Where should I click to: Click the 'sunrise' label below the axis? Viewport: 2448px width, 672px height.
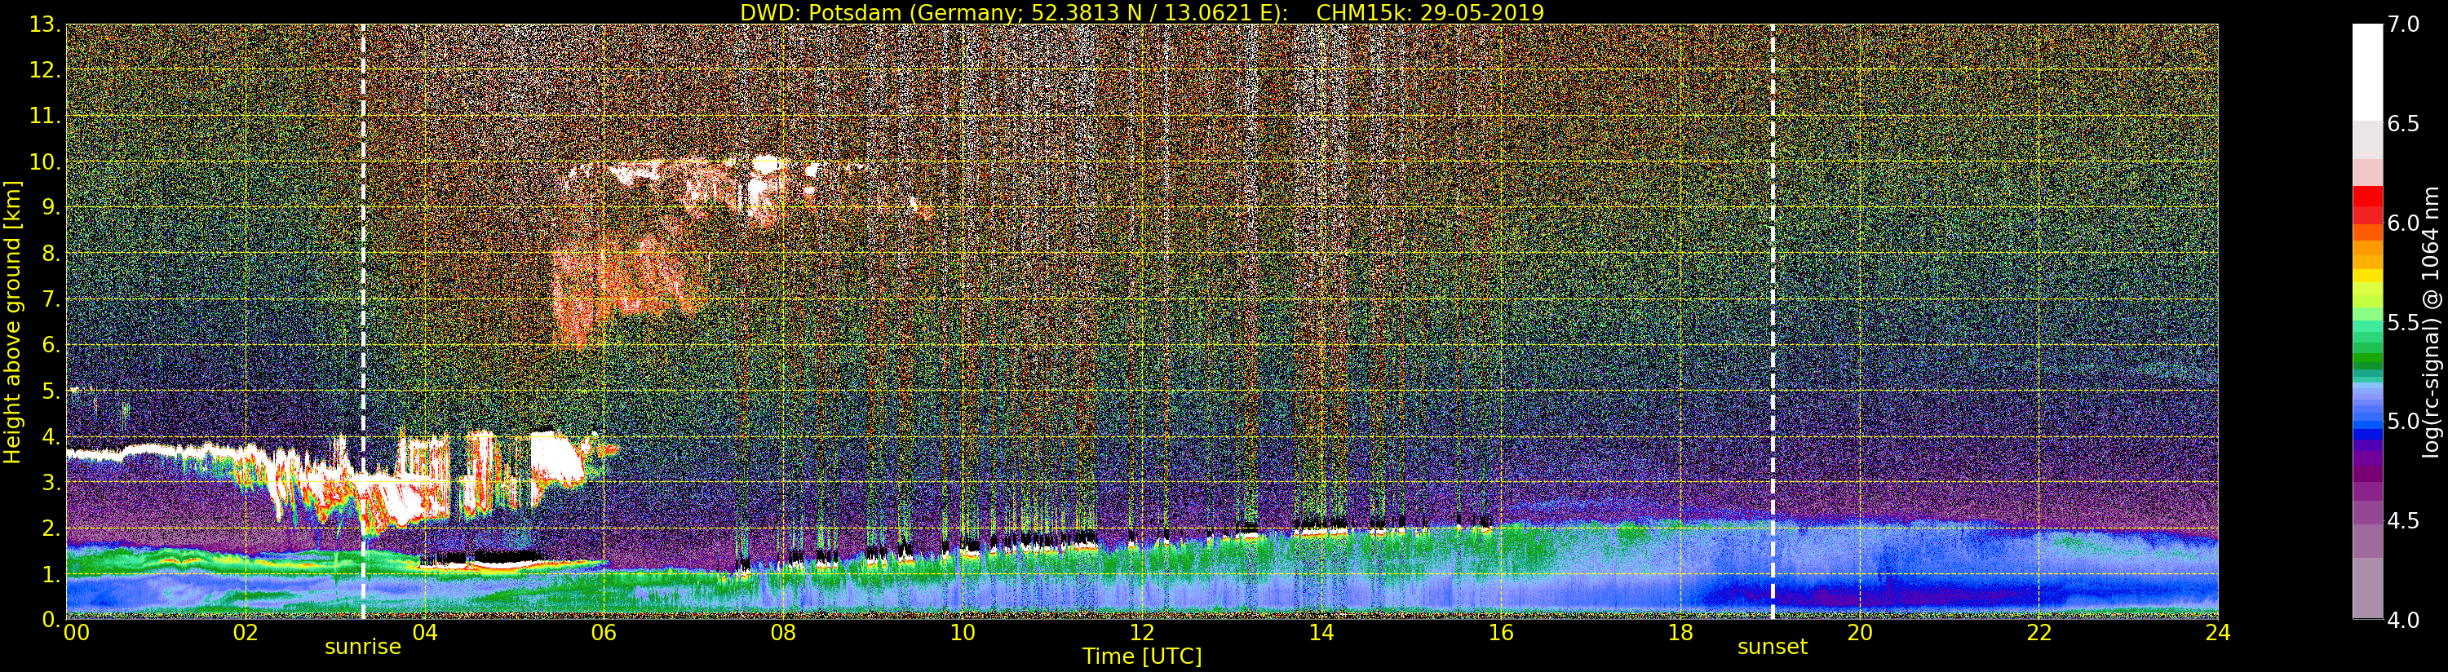click(x=363, y=648)
